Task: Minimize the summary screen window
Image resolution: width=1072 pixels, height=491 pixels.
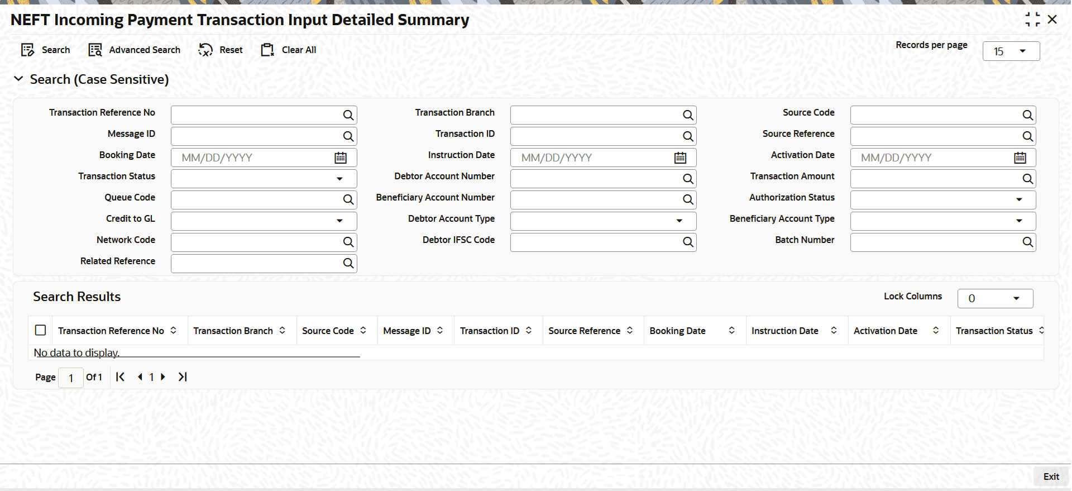Action: (x=1032, y=20)
